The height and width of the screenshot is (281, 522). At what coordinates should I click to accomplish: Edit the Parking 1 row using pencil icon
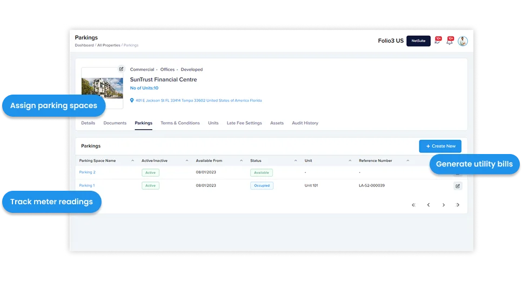pyautogui.click(x=458, y=186)
